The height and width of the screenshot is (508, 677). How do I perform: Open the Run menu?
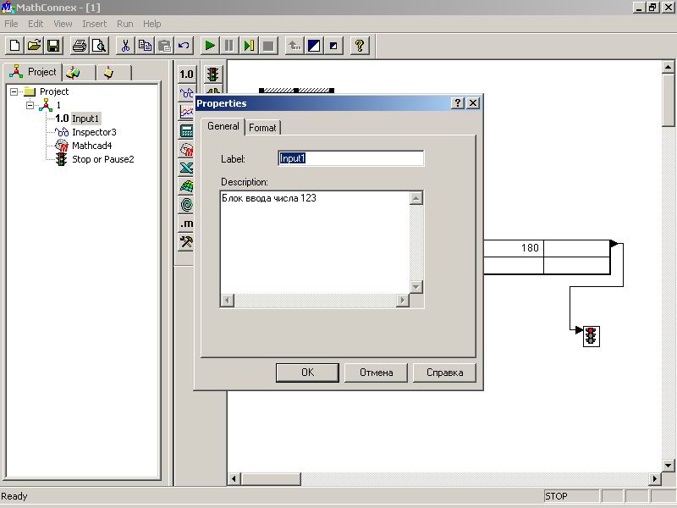click(124, 24)
